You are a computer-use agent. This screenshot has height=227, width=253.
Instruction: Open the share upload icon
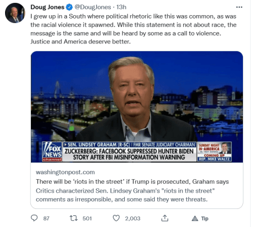point(165,218)
